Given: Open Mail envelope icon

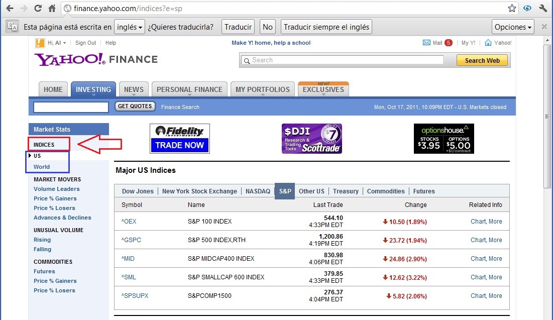Looking at the screenshot, I should (426, 43).
